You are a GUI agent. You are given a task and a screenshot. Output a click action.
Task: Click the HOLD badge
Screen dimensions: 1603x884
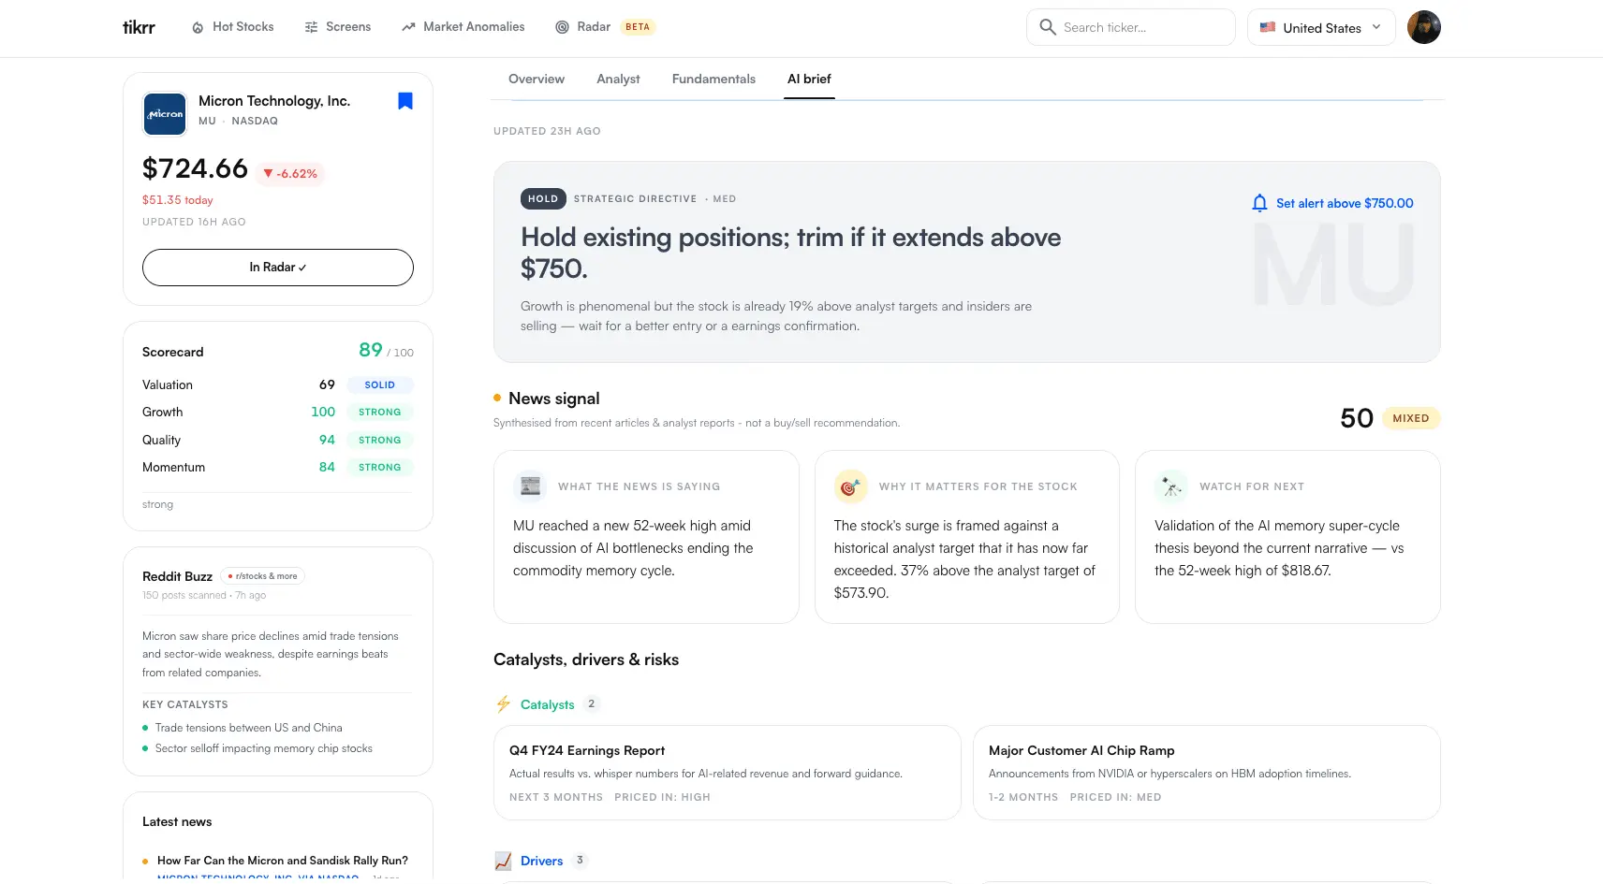point(543,198)
